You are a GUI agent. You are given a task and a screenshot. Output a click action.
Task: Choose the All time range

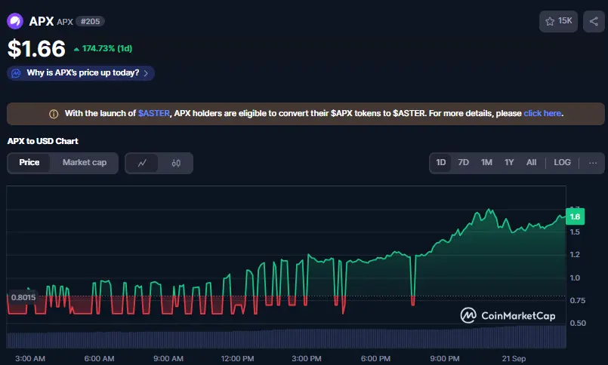[531, 163]
